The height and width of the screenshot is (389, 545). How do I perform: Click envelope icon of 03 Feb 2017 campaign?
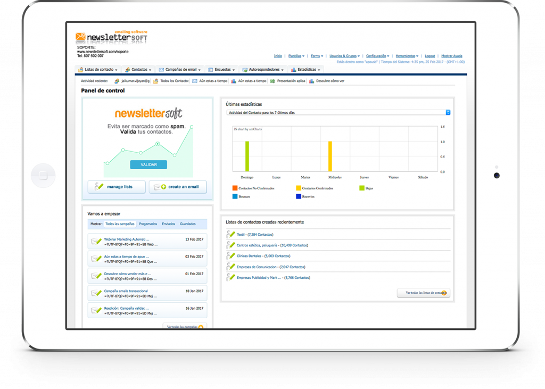coord(96,259)
